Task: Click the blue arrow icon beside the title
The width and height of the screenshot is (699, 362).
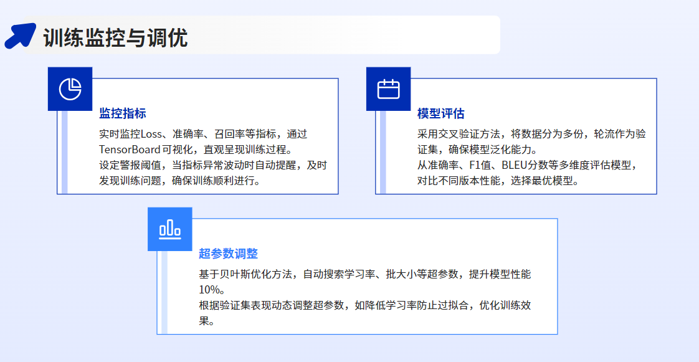Action: [20, 36]
